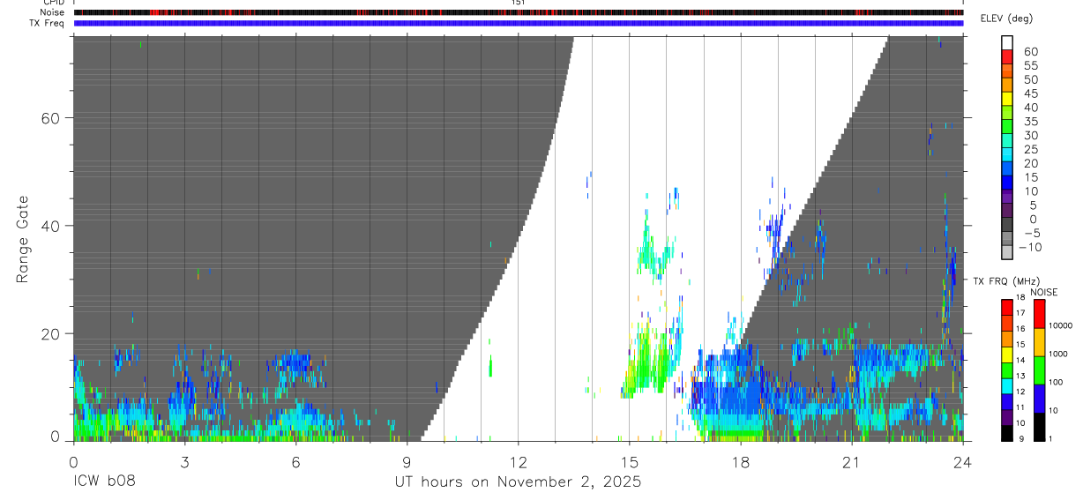Screen dimensions: 1083x500
Task: Select the red 17 MHz frequency swatch
Action: pyautogui.click(x=1007, y=307)
